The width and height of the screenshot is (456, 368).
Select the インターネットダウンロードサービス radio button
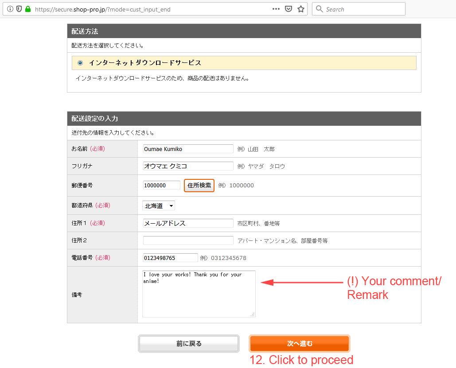point(80,63)
